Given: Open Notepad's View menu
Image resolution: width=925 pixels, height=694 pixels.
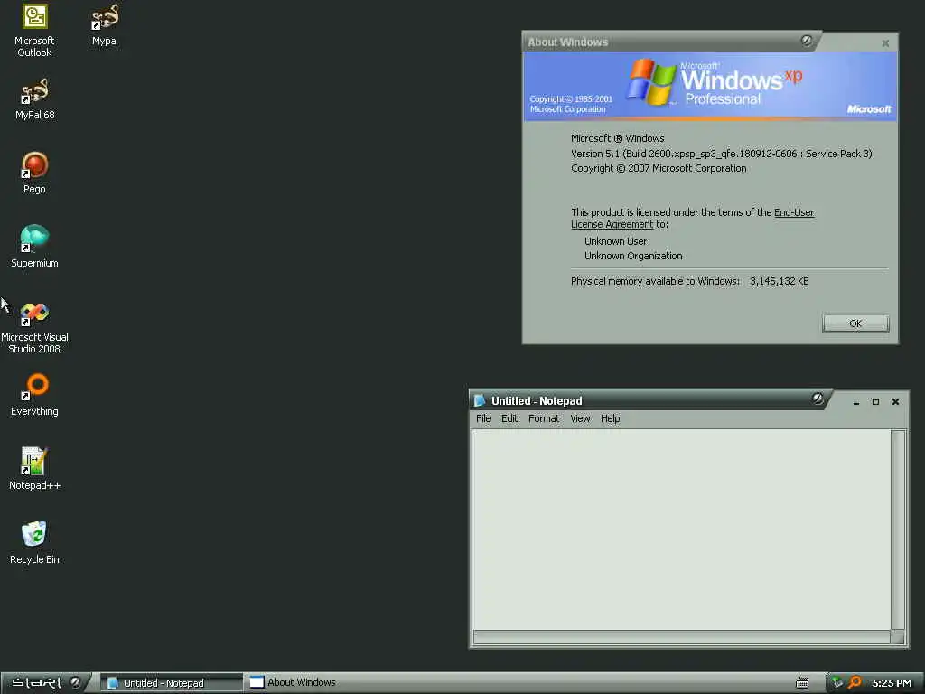Looking at the screenshot, I should tap(580, 418).
